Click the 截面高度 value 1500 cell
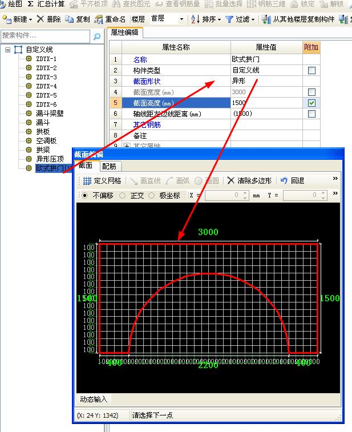This screenshot has width=352, height=432. click(266, 103)
